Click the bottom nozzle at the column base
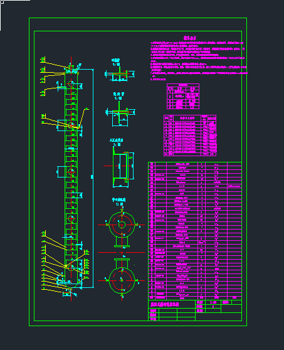The image size is (284, 350). coord(67,294)
